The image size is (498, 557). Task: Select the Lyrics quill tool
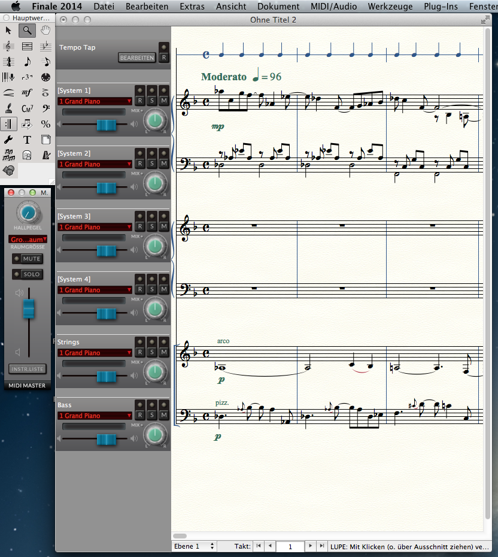coord(8,108)
